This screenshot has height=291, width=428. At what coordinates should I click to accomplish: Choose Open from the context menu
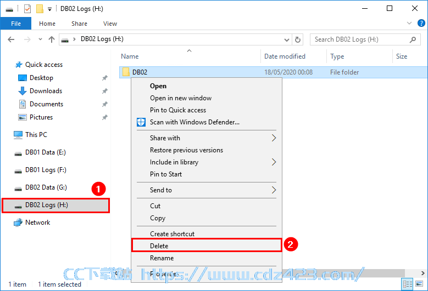(207, 86)
